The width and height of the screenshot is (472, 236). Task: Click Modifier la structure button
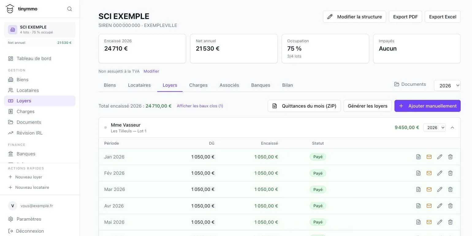point(354,17)
